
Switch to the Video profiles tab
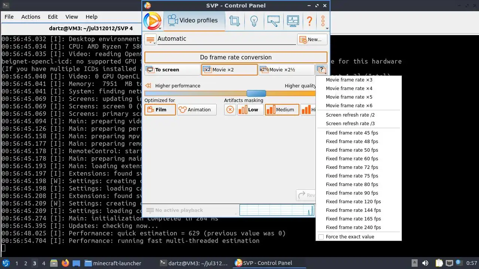[x=194, y=21]
